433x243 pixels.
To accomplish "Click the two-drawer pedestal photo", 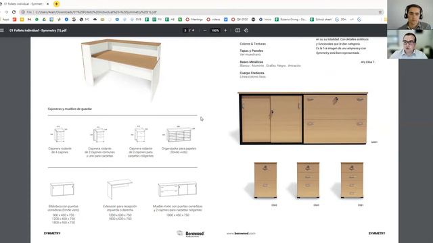I will coord(265,180).
